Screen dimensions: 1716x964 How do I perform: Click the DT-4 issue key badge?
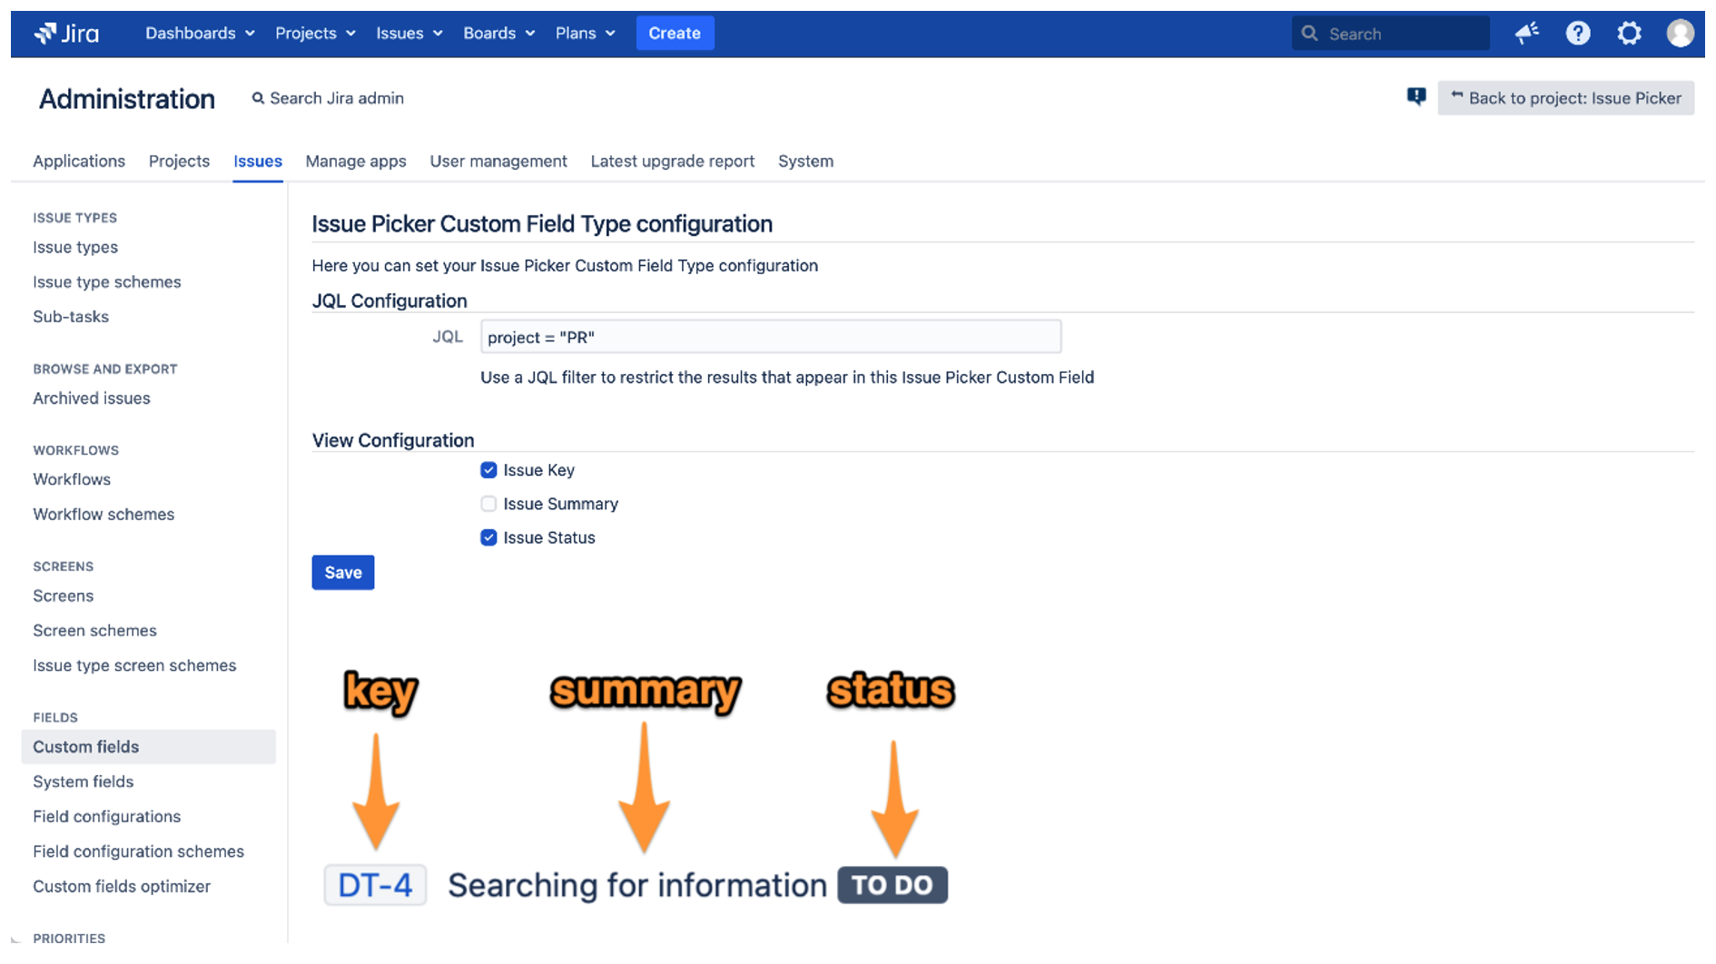[x=375, y=885]
